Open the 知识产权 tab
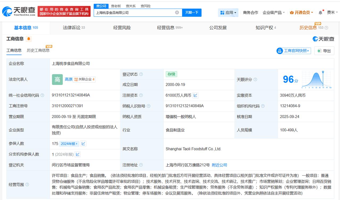The height and width of the screenshot is (200, 340). pyautogui.click(x=266, y=28)
